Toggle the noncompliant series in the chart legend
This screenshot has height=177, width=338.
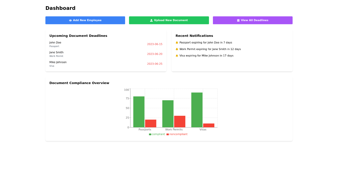click(x=177, y=134)
